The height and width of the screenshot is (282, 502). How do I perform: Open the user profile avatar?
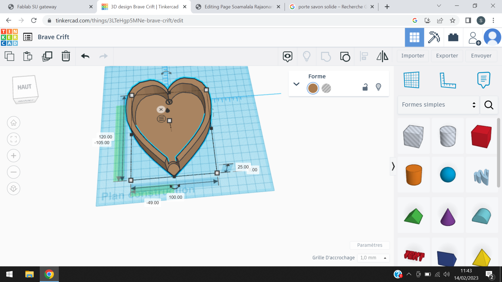(x=492, y=37)
